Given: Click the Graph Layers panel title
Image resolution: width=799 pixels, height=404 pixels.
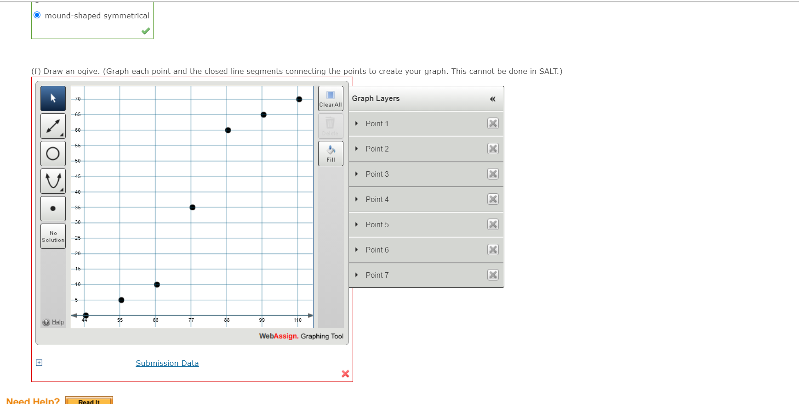Looking at the screenshot, I should 376,99.
